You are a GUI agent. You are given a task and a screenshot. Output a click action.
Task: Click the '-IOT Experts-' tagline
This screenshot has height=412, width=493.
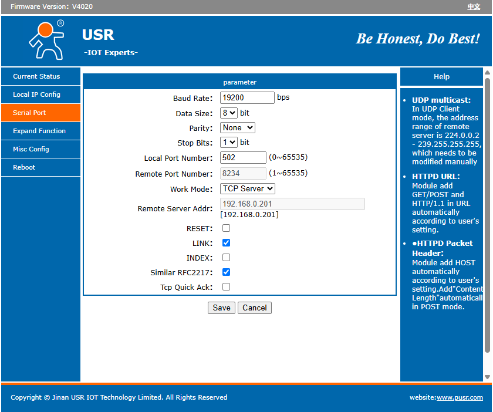(x=111, y=52)
